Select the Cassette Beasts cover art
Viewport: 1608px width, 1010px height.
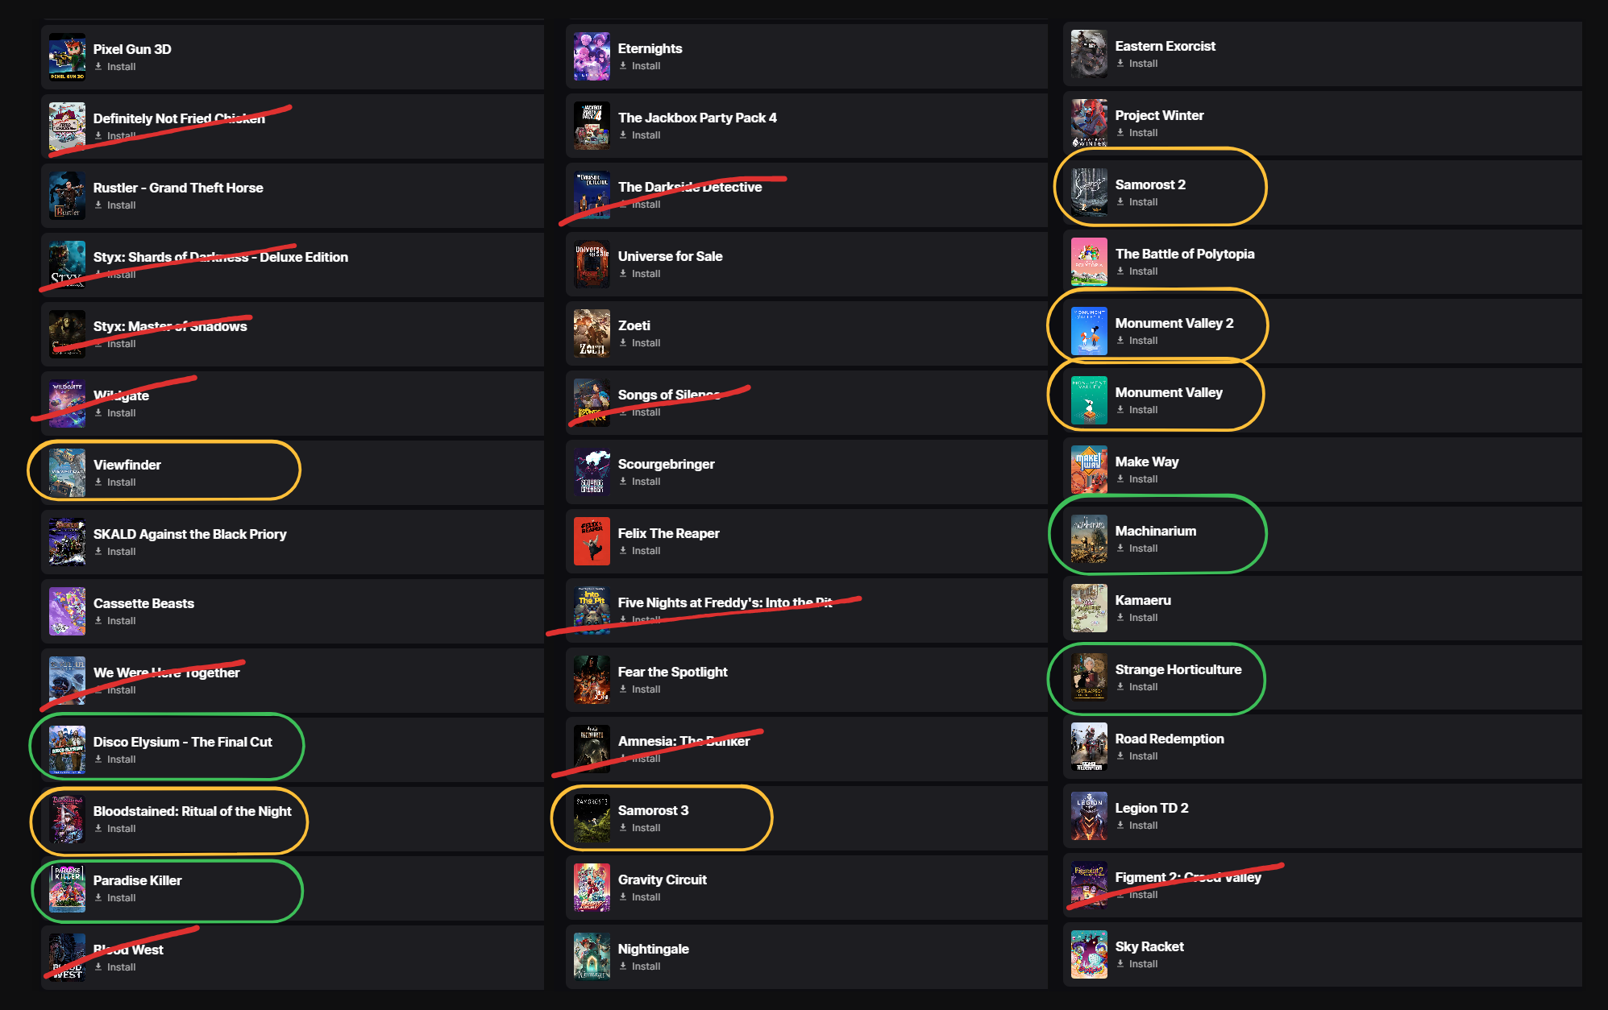click(x=67, y=611)
